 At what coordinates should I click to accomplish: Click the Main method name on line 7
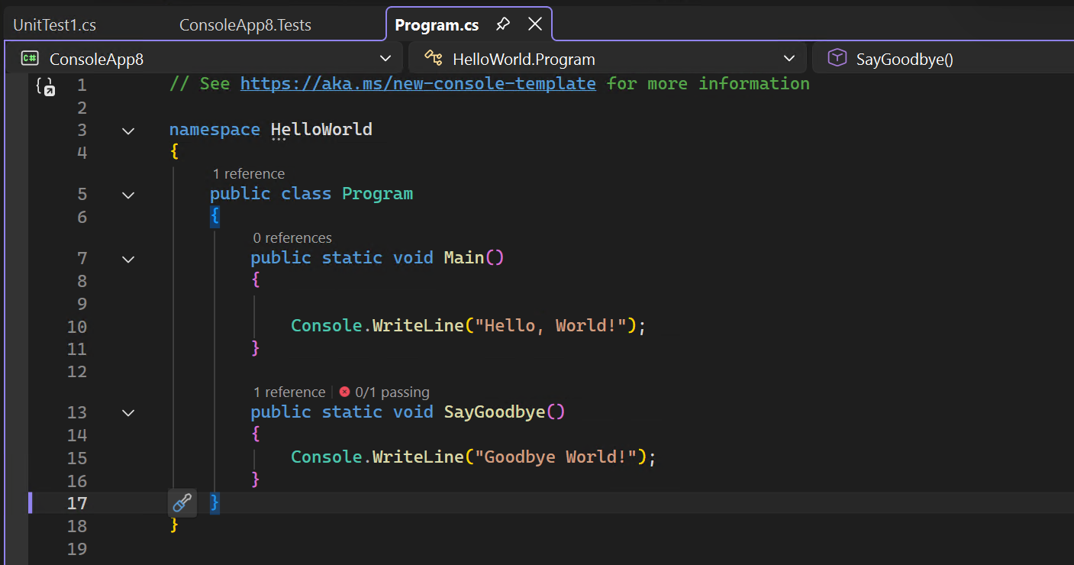[464, 257]
